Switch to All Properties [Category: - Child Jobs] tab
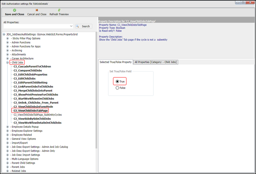 [x=156, y=62]
